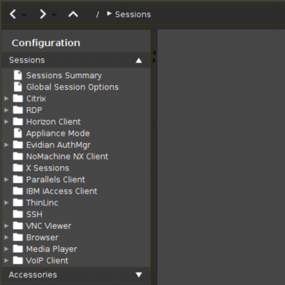Expand the Evidian AuthMgr tree node
Screen dimensions: 285x285
(x=6, y=145)
